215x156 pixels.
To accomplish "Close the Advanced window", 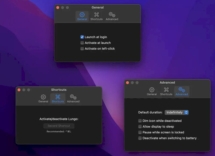I will (127, 83).
